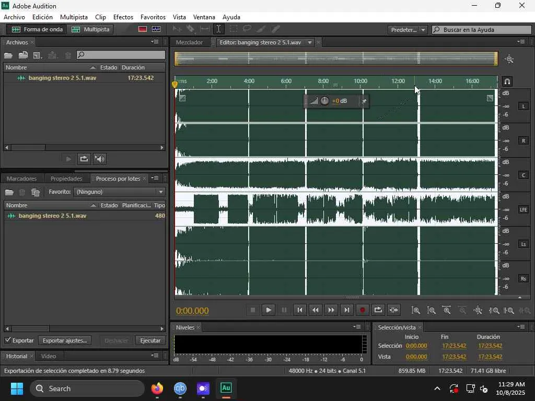Image resolution: width=535 pixels, height=401 pixels.
Task: Toggle loop playback in transport bar
Action: [x=378, y=310]
